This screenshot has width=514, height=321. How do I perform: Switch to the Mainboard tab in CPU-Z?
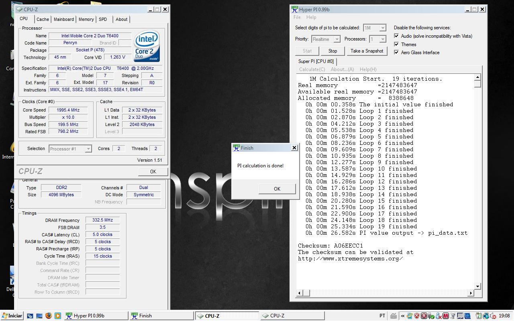point(64,19)
